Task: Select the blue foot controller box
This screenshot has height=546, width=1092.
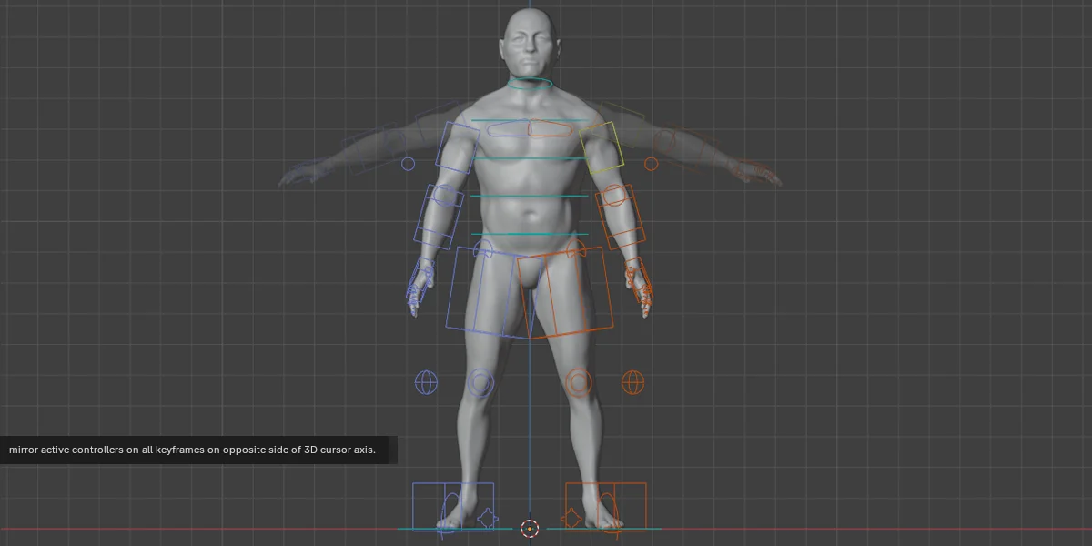Action: [x=452, y=506]
